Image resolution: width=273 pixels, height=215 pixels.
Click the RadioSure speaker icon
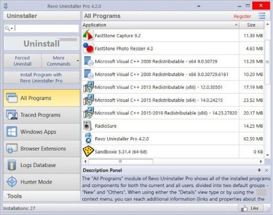coord(87,126)
